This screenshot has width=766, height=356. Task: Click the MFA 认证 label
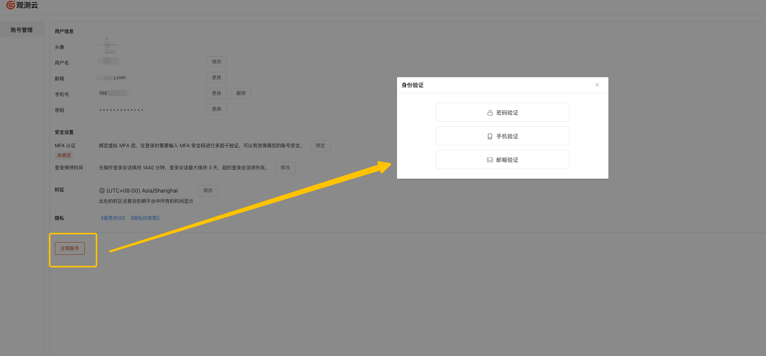65,146
